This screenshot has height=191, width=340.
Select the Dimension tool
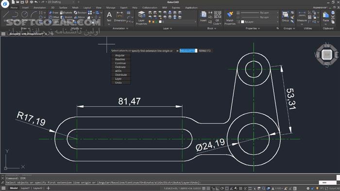[119, 16]
